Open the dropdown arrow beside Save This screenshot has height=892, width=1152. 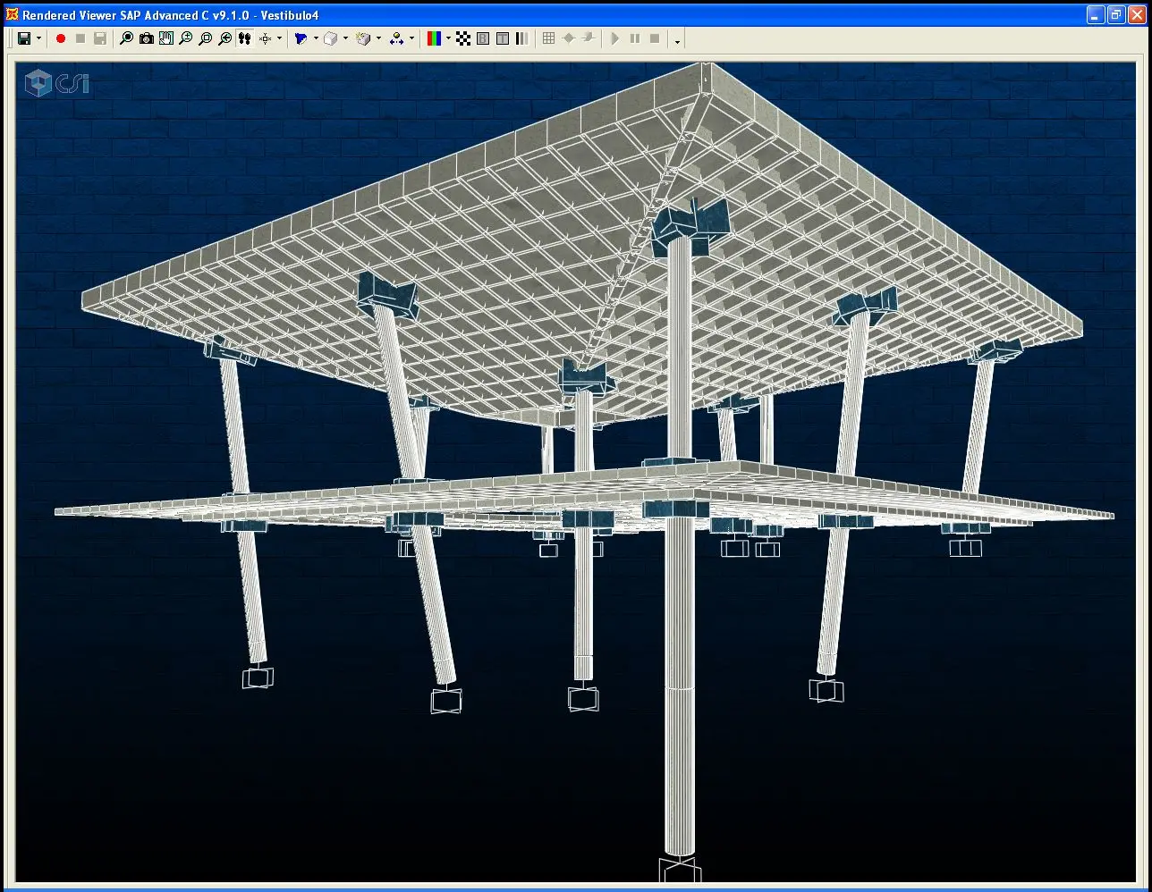coord(38,38)
